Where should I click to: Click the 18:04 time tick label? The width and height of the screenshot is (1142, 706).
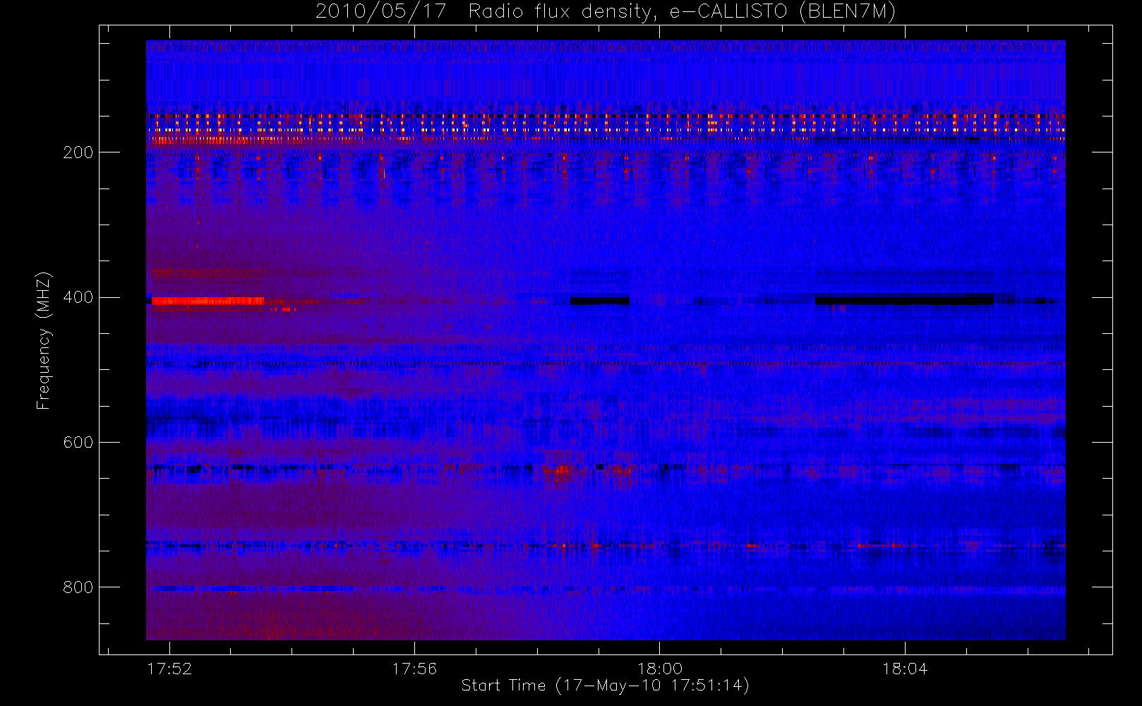pos(904,669)
